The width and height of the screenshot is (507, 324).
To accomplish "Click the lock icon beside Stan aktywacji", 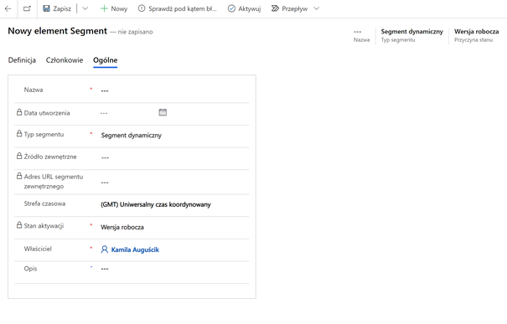I will 19,225.
